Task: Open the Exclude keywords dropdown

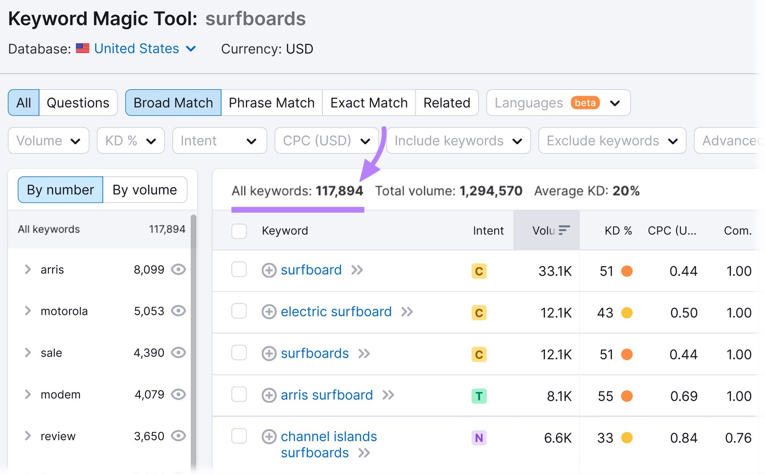Action: (612, 140)
